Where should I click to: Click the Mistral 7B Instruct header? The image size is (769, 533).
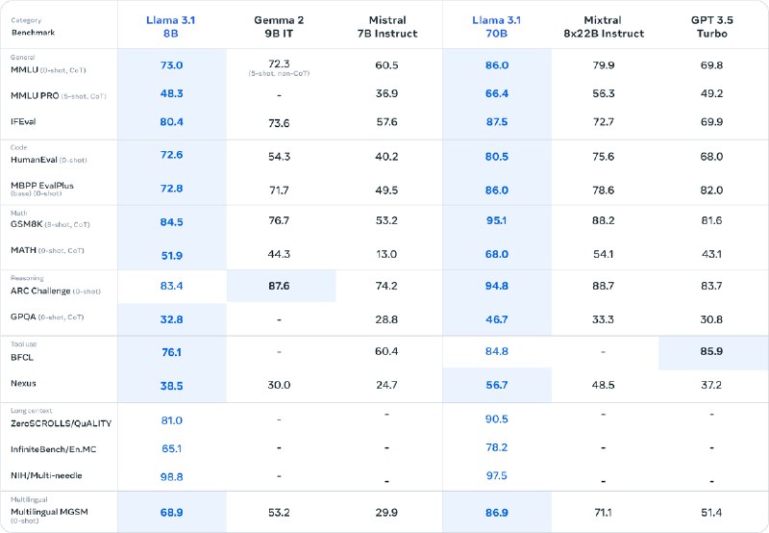click(387, 27)
